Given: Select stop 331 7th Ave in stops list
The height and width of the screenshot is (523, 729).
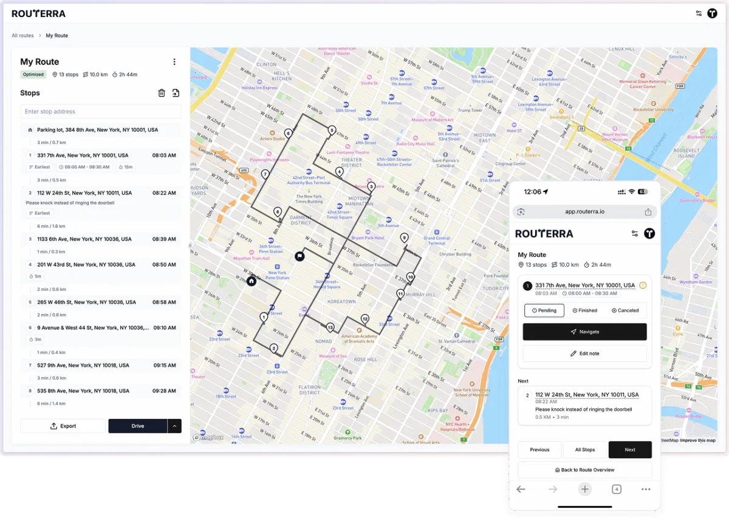Looking at the screenshot, I should pos(101,156).
